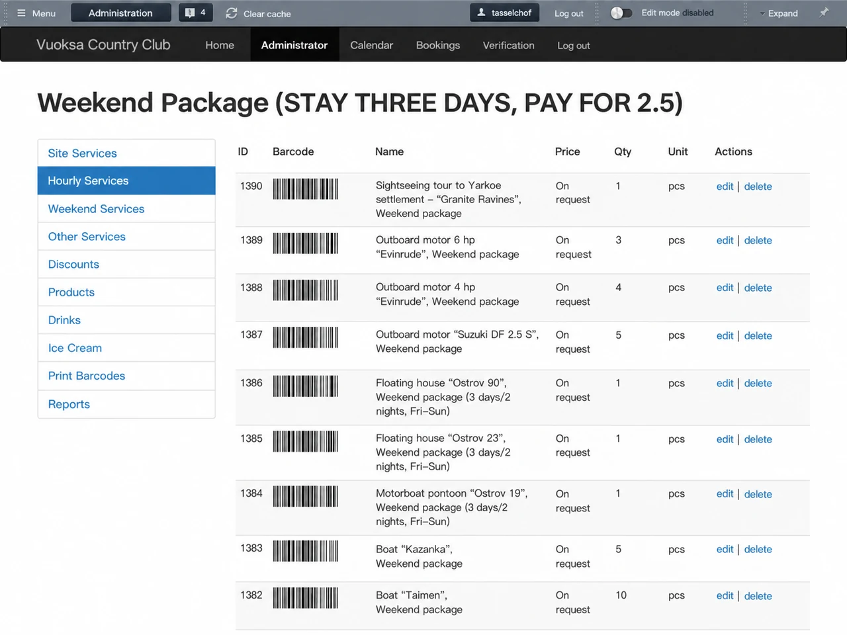Screen dimensions: 847x635
Task: Open the Home navigation item
Action: [220, 45]
